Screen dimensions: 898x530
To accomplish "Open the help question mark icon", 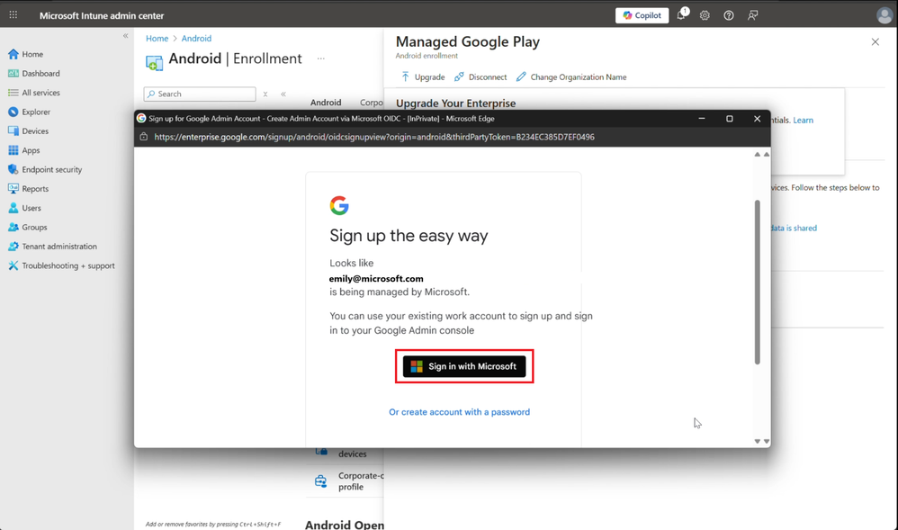I will (x=729, y=15).
